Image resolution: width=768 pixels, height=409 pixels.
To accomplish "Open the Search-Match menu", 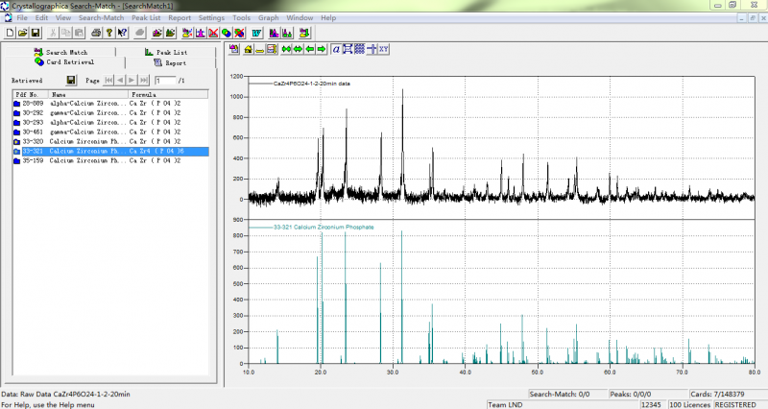I will point(101,17).
